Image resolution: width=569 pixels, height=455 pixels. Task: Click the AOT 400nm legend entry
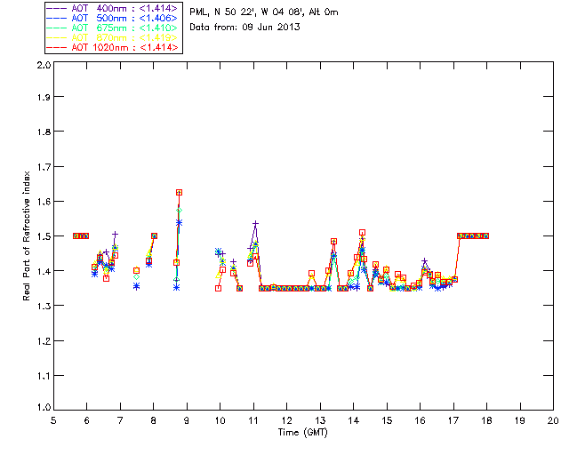click(x=113, y=8)
